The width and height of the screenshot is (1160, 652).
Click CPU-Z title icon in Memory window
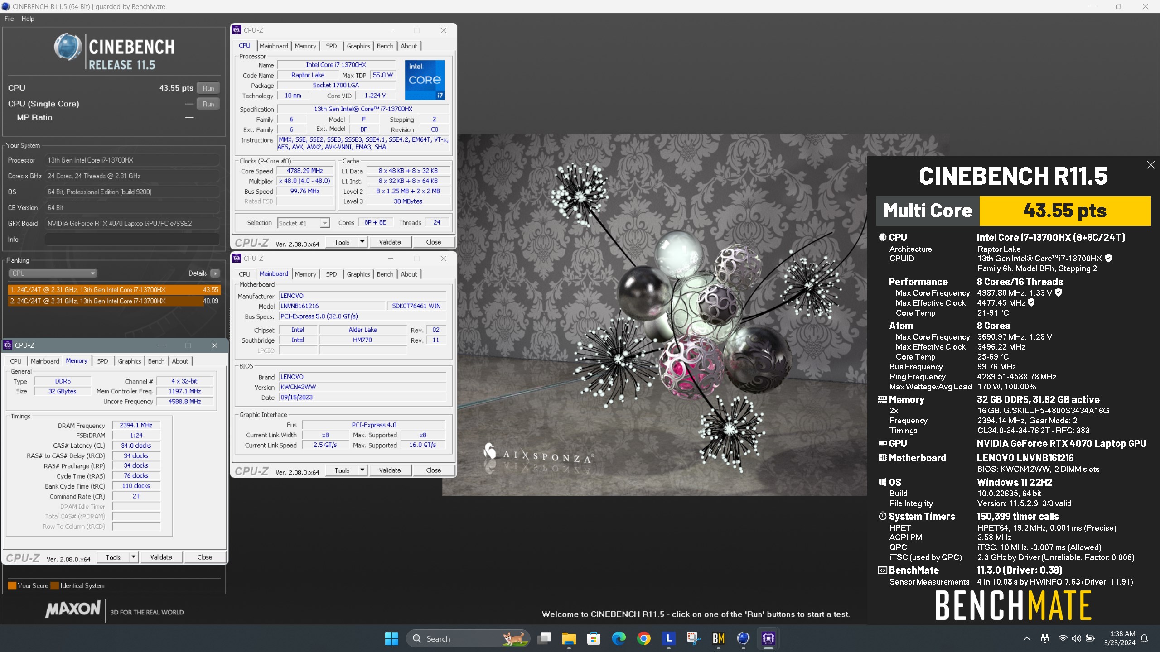(8, 345)
